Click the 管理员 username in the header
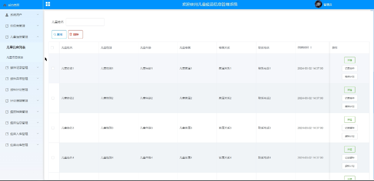 (328, 5)
